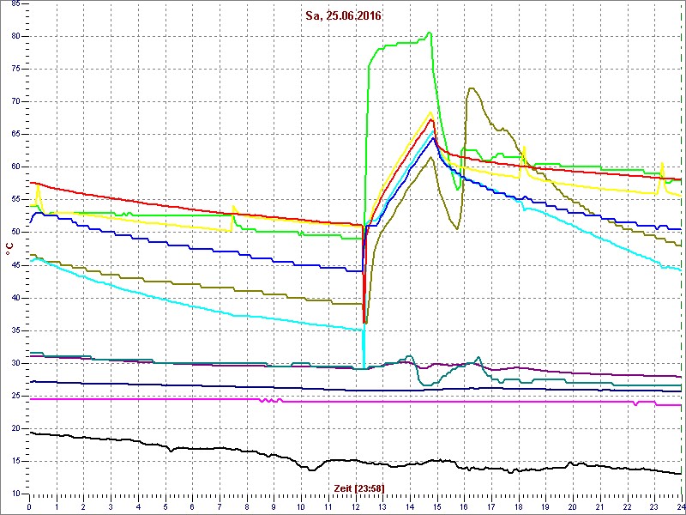Select the 40 value on the temperature axis
The image size is (686, 515).
[x=15, y=298]
